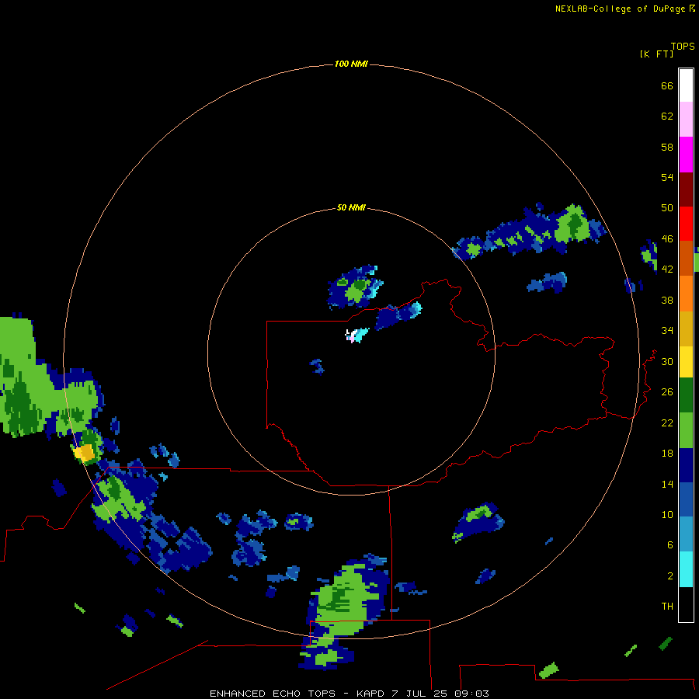Click the dark green swatch above 22
This screenshot has width=699, height=699.
(x=686, y=395)
